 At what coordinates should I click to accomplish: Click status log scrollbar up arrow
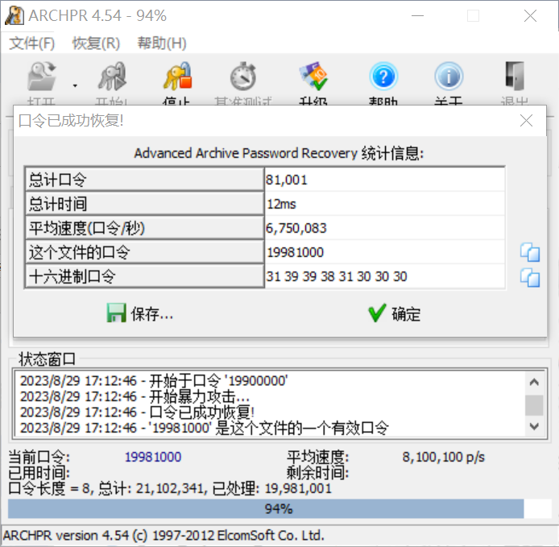point(534,382)
